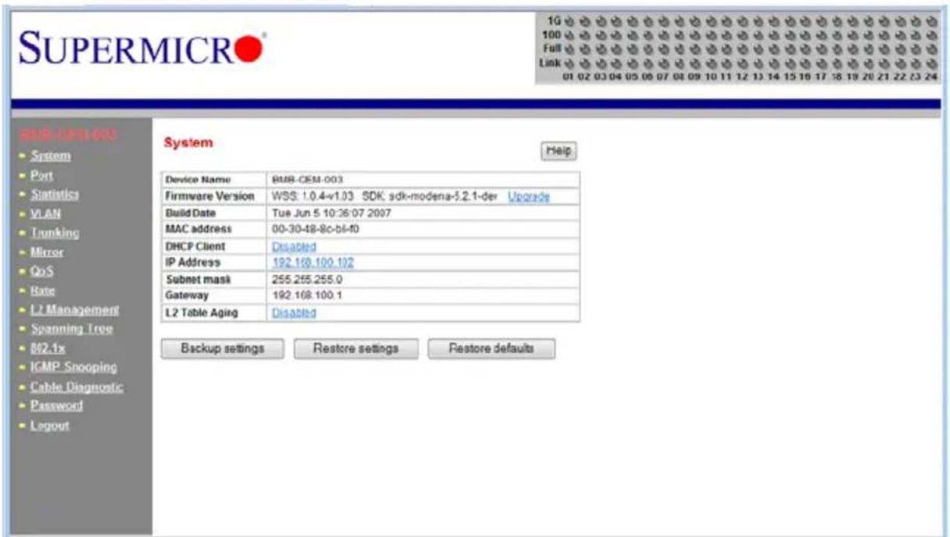The height and width of the screenshot is (537, 950).
Task: Click the 1G indicator for port 01
Action: (569, 21)
